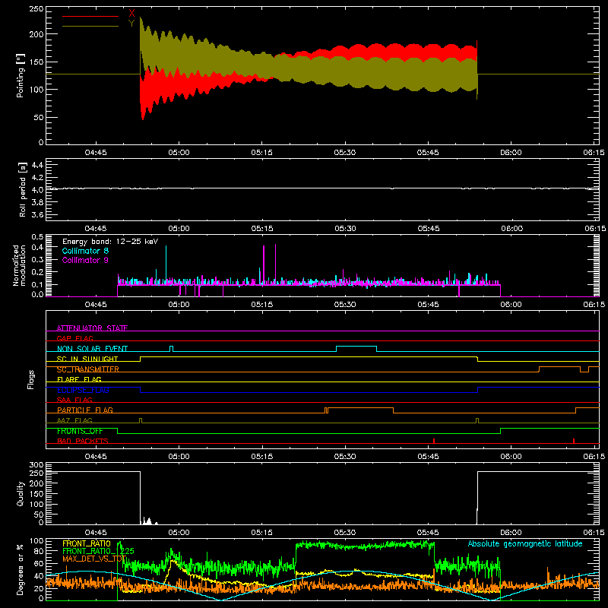Click the short NON_SOLAR_EVENT pulse near 04:58
The width and height of the screenshot is (608, 608).
172,349
